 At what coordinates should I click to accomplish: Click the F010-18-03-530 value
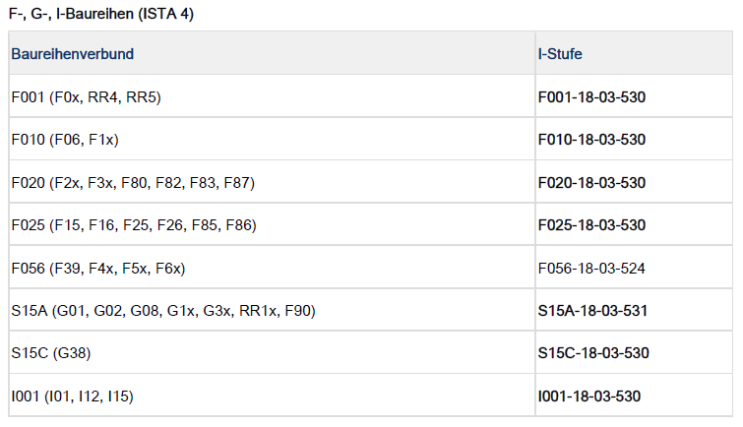pos(591,140)
